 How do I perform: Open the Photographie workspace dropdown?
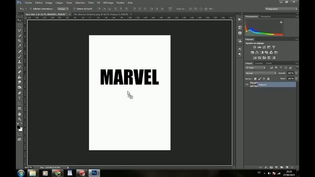tap(281, 9)
